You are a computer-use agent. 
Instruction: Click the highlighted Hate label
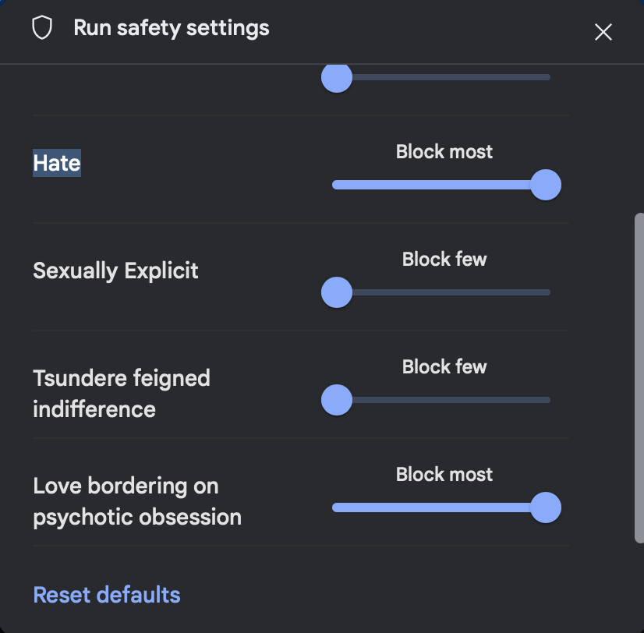(x=57, y=163)
